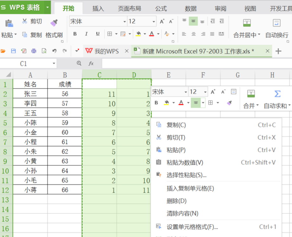Apply red font color in ribbon

(x=152, y=34)
